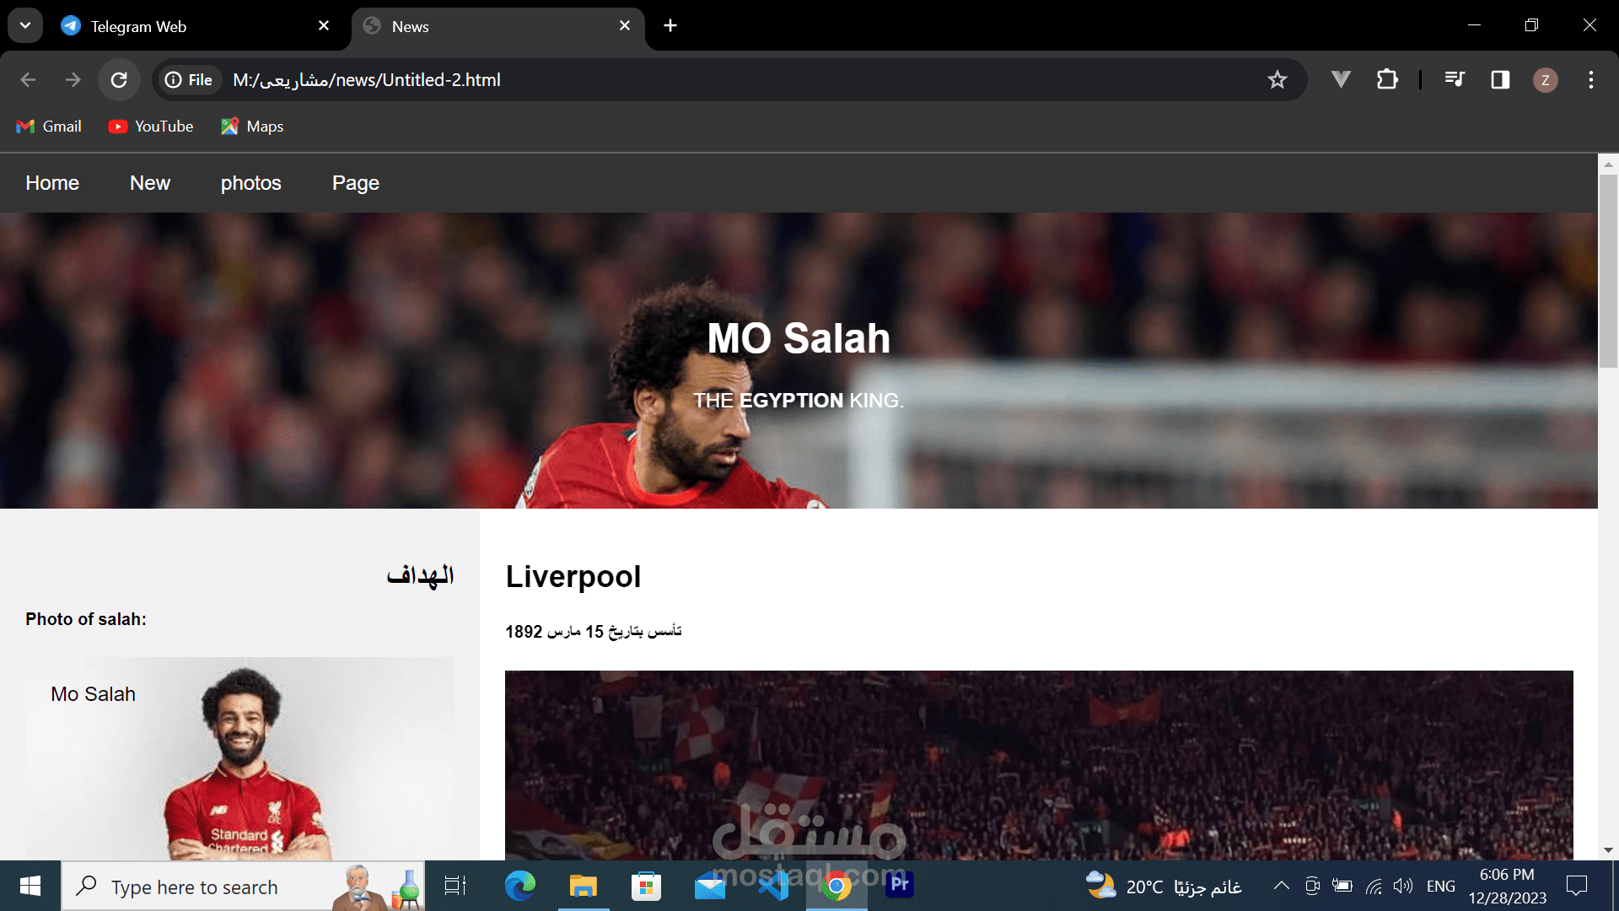1619x911 pixels.
Task: Toggle the browser side panel
Action: (x=1500, y=80)
